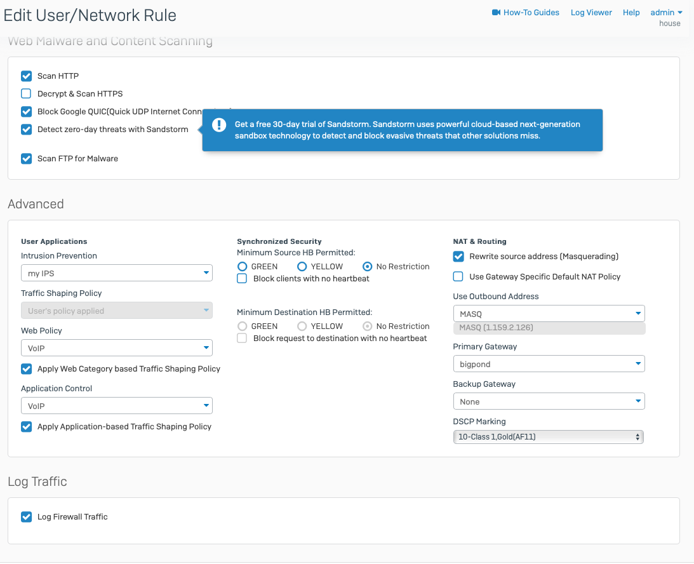
Task: Open the Log Viewer link
Action: pyautogui.click(x=591, y=13)
